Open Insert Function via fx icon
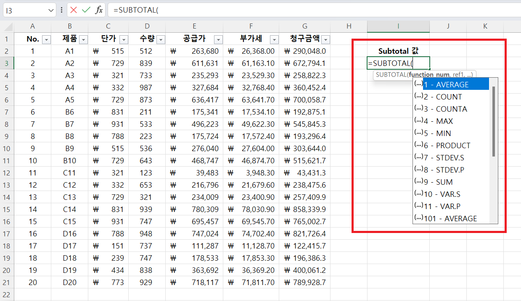The image size is (521, 301). point(98,10)
